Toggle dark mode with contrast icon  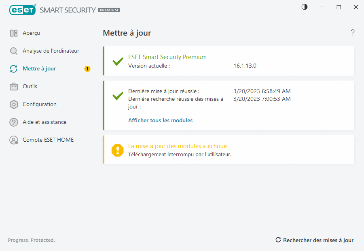coord(304,7)
